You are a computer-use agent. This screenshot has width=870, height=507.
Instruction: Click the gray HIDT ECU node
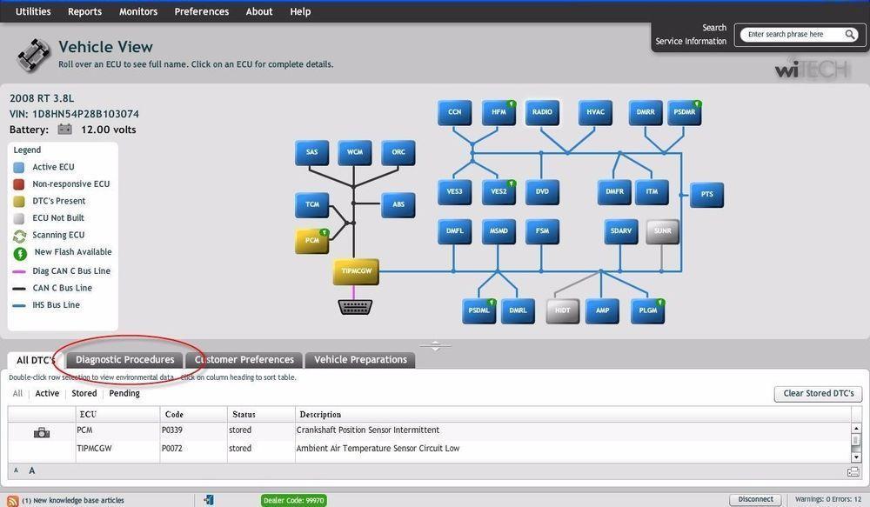tap(563, 310)
